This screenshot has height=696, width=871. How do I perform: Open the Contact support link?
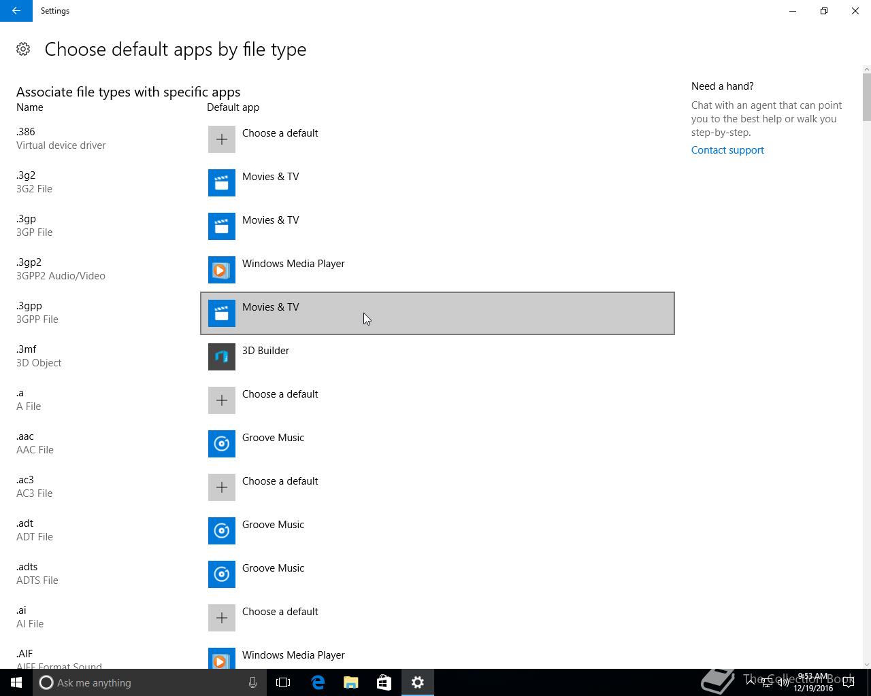pyautogui.click(x=727, y=150)
